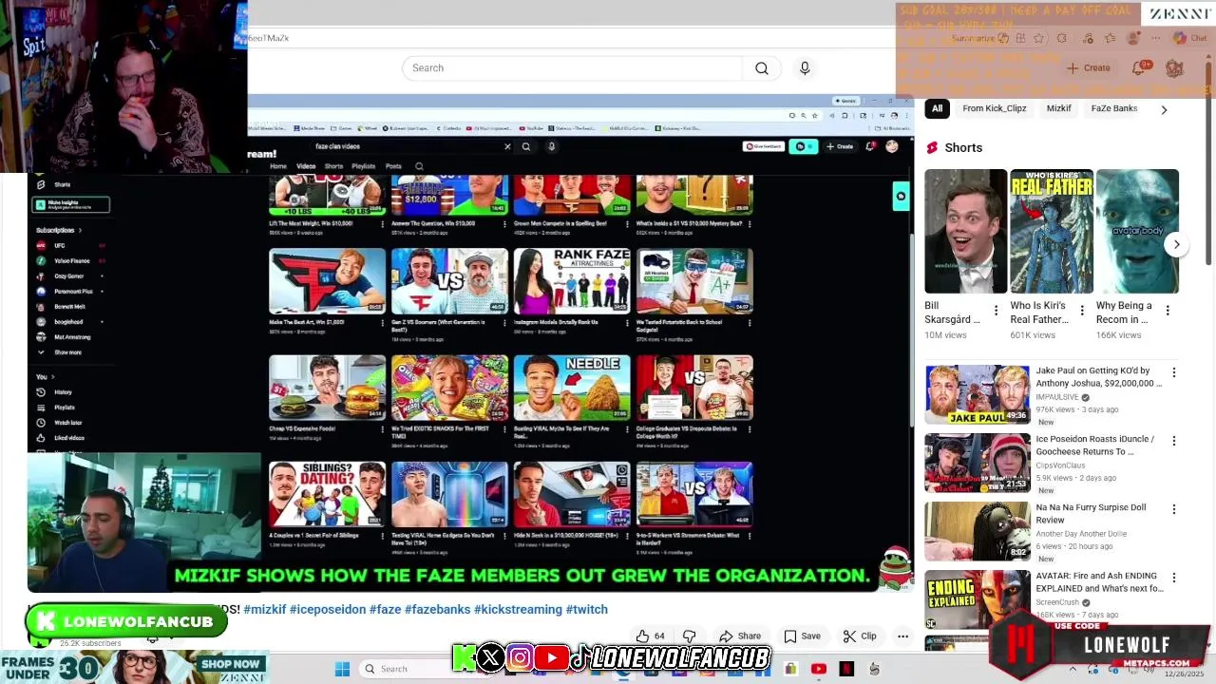Click the Edge favorites star icon
This screenshot has height=684, width=1216.
tap(1038, 38)
